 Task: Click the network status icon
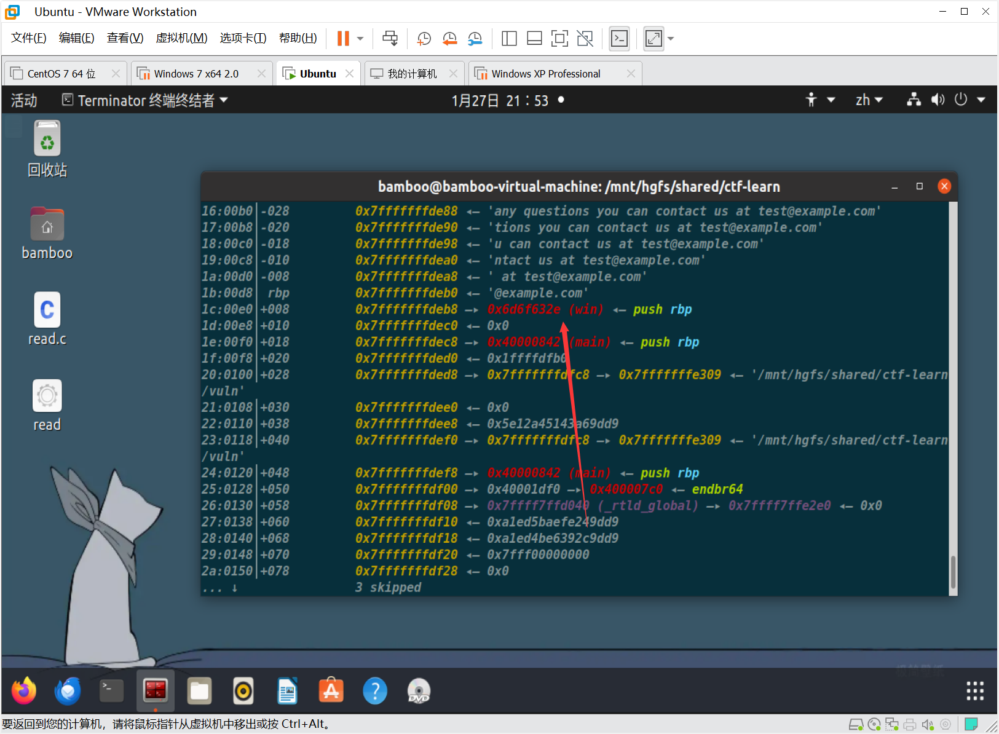point(914,100)
